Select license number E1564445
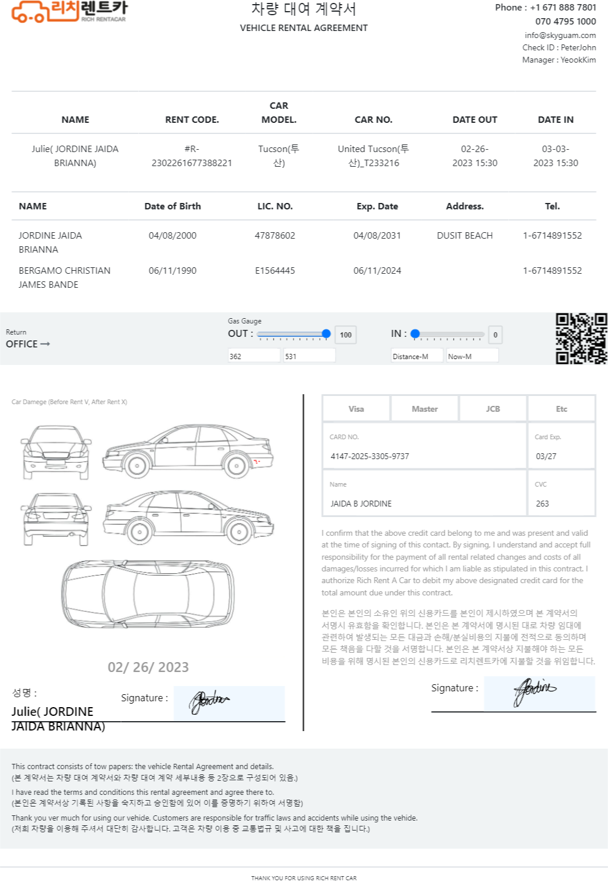The width and height of the screenshot is (608, 882). [x=275, y=271]
